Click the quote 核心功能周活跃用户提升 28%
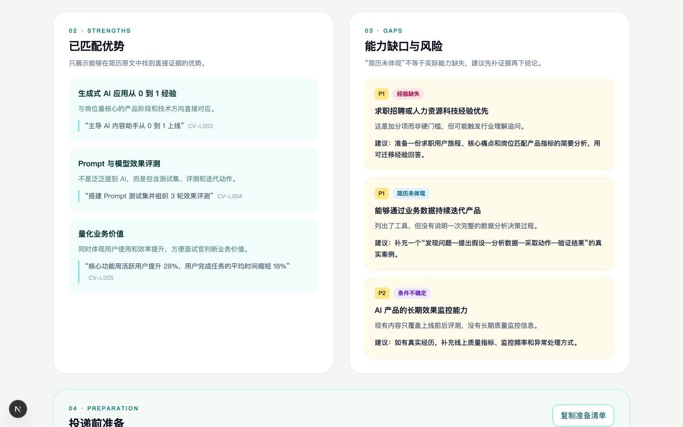The height and width of the screenshot is (427, 683). (x=187, y=266)
